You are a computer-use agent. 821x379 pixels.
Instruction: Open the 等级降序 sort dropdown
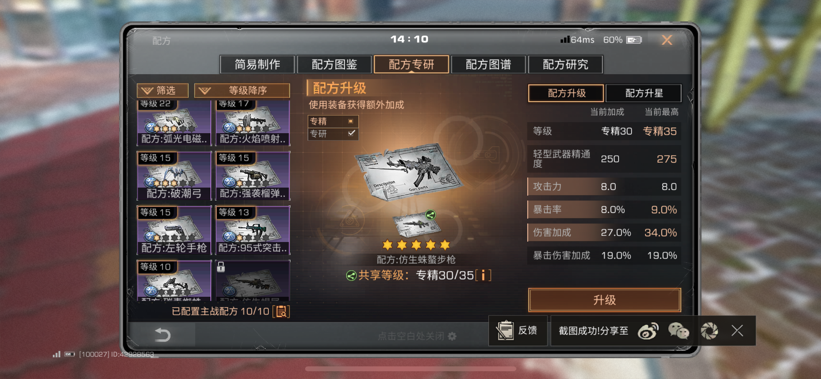tap(242, 90)
